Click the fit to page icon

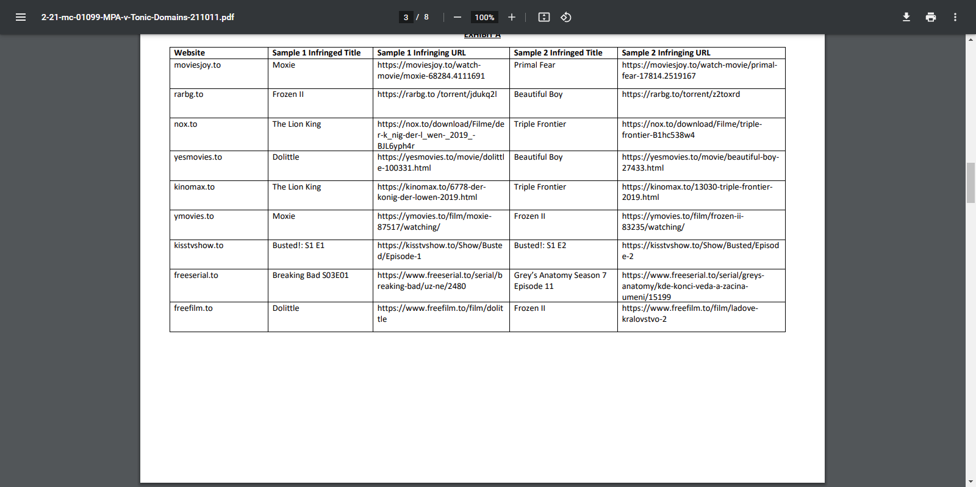click(x=544, y=17)
